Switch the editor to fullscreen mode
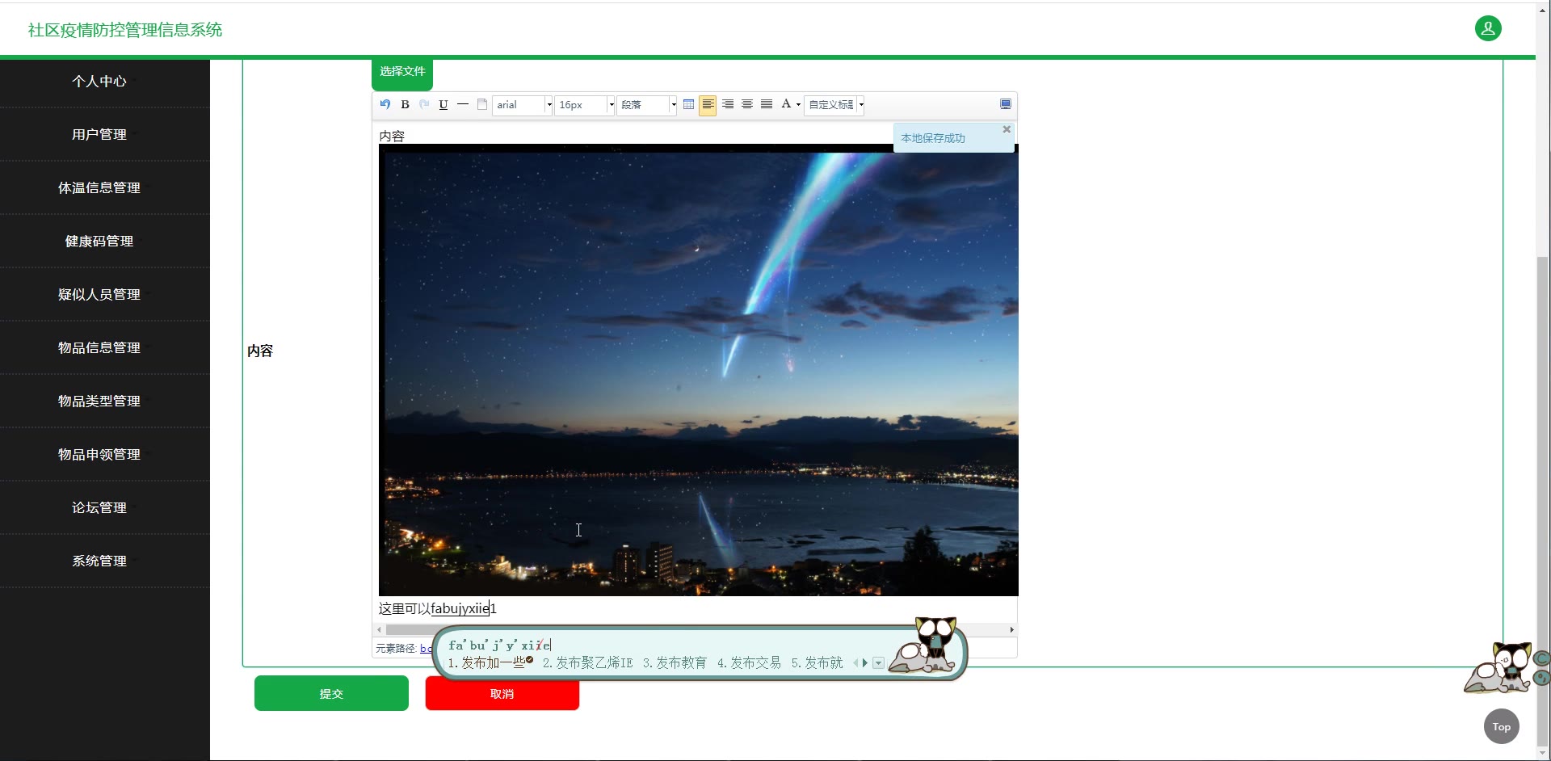The image size is (1551, 761). pos(1006,104)
